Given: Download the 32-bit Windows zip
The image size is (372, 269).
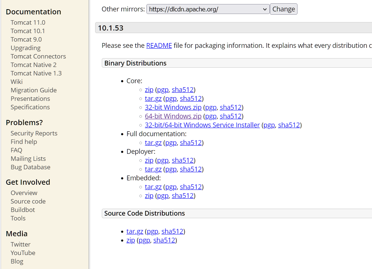Looking at the screenshot, I should (173, 107).
